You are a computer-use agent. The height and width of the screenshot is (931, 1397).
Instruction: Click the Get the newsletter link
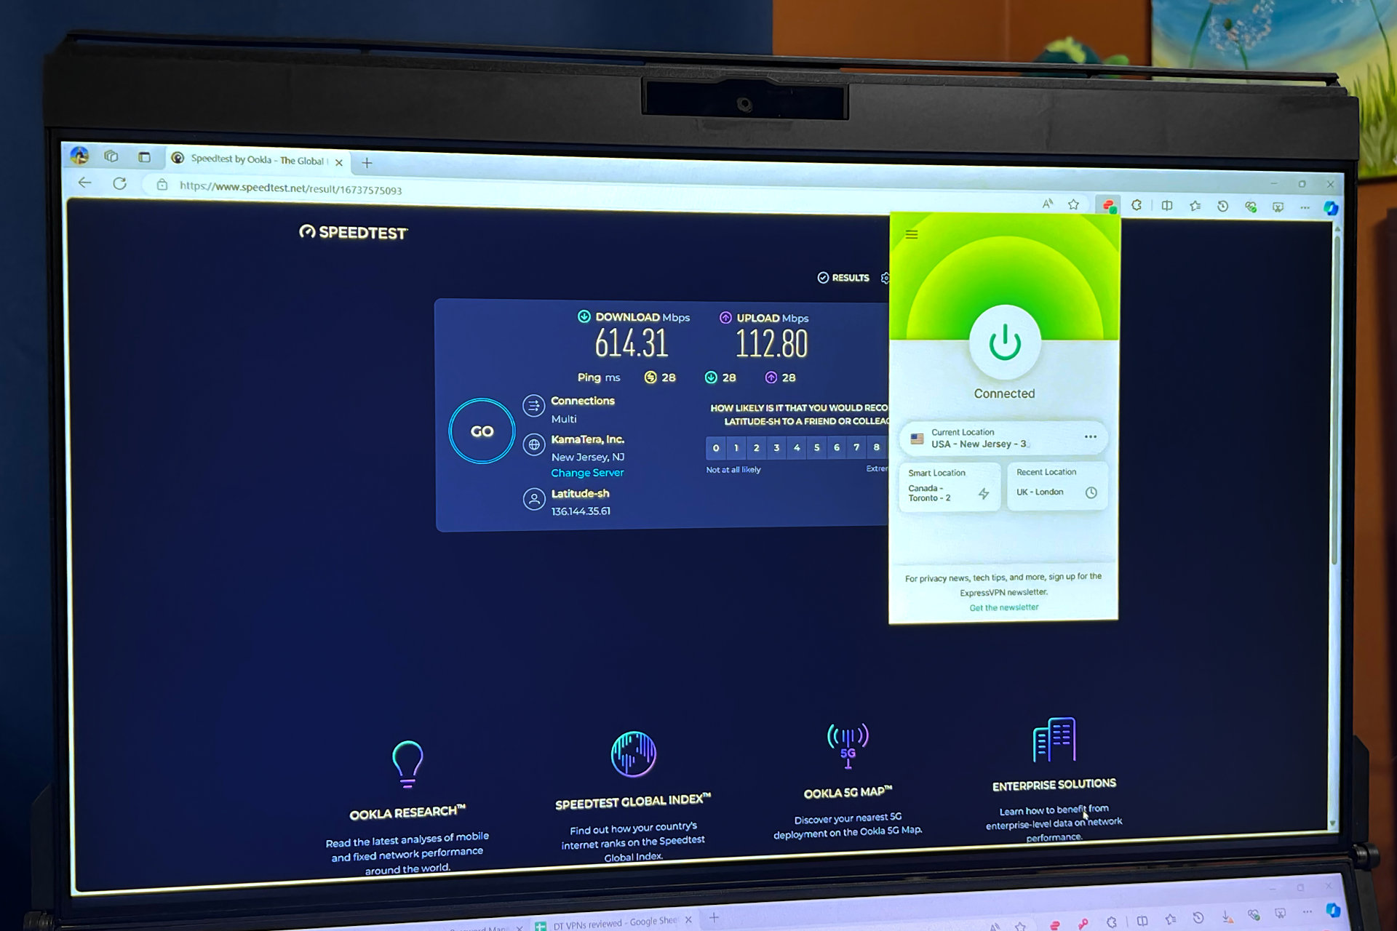pos(1002,608)
